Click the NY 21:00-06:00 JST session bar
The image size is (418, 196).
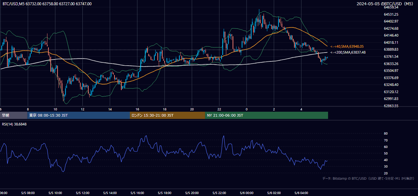[x=267, y=115]
